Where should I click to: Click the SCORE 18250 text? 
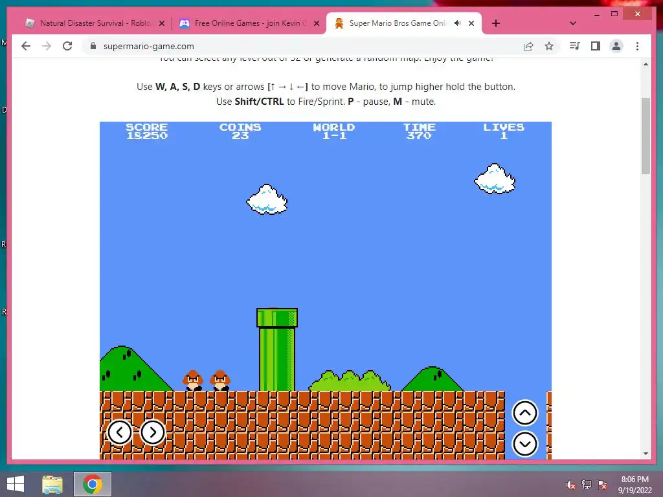click(147, 131)
